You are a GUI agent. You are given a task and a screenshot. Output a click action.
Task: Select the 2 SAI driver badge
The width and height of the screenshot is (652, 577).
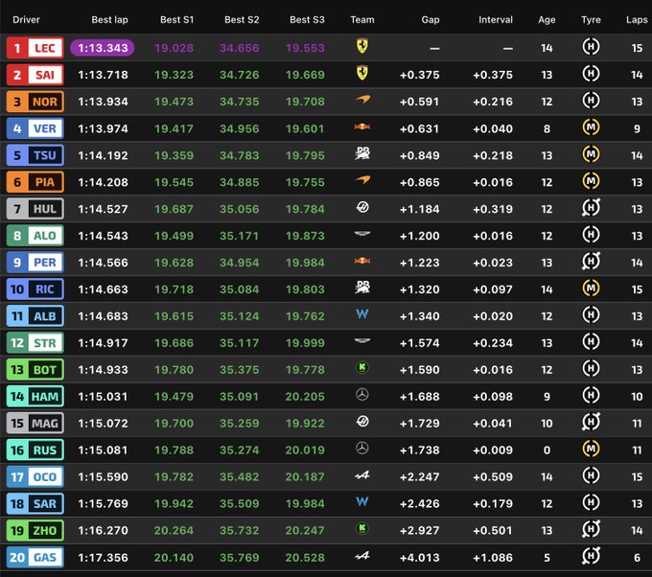[35, 75]
